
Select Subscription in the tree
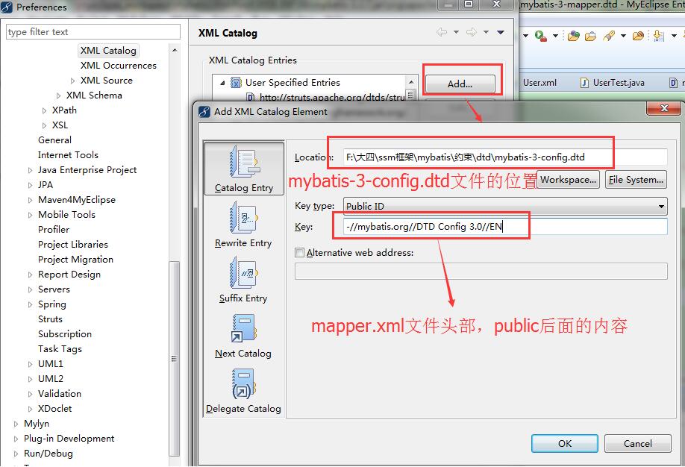[x=65, y=334]
